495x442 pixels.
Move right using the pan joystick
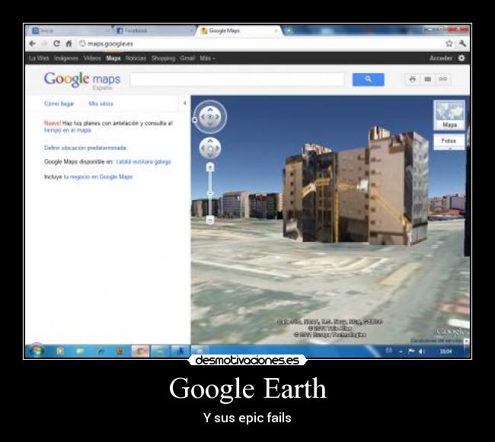(x=217, y=148)
